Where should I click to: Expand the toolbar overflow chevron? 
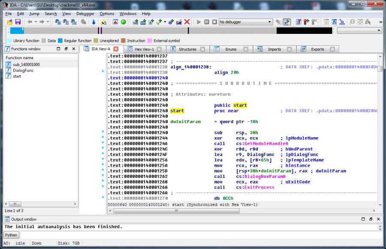pyautogui.click(x=381, y=22)
